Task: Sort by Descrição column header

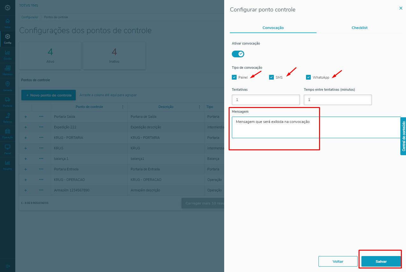Action: pyautogui.click(x=166, y=107)
